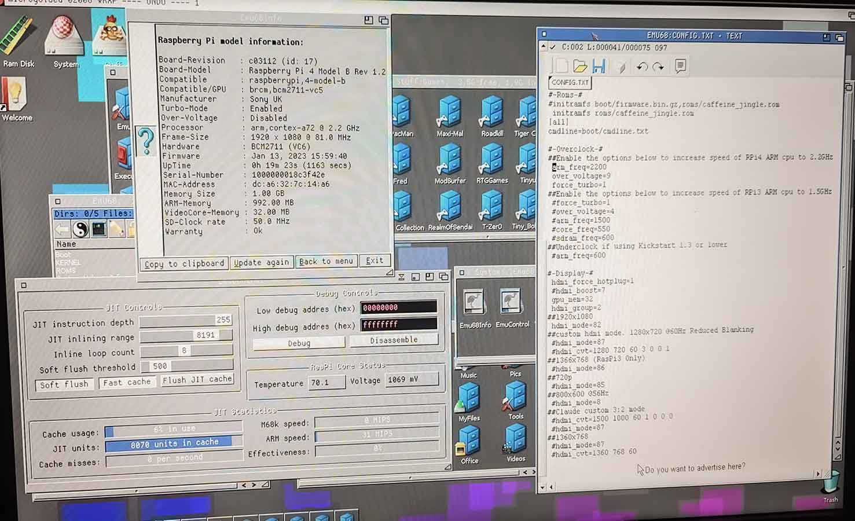This screenshot has height=521, width=855.
Task: Click the Low debug address hex field
Action: [x=398, y=308]
